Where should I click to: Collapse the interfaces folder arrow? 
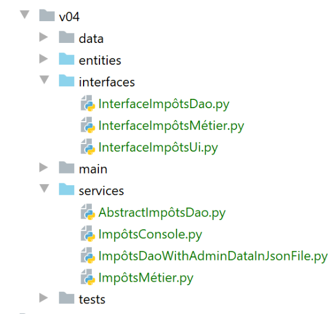(x=44, y=80)
